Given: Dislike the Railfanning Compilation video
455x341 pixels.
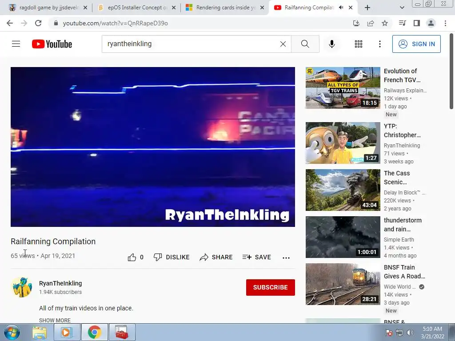Looking at the screenshot, I should point(172,257).
